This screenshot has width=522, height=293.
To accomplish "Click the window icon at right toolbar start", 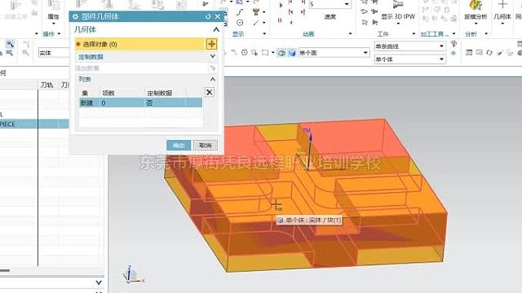I will pyautogui.click(x=469, y=52).
